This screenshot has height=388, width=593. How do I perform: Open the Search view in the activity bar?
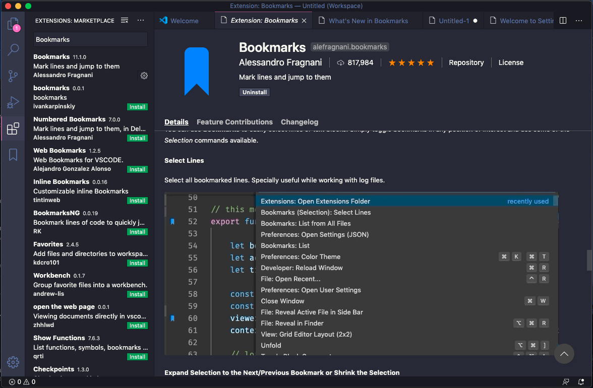click(13, 50)
